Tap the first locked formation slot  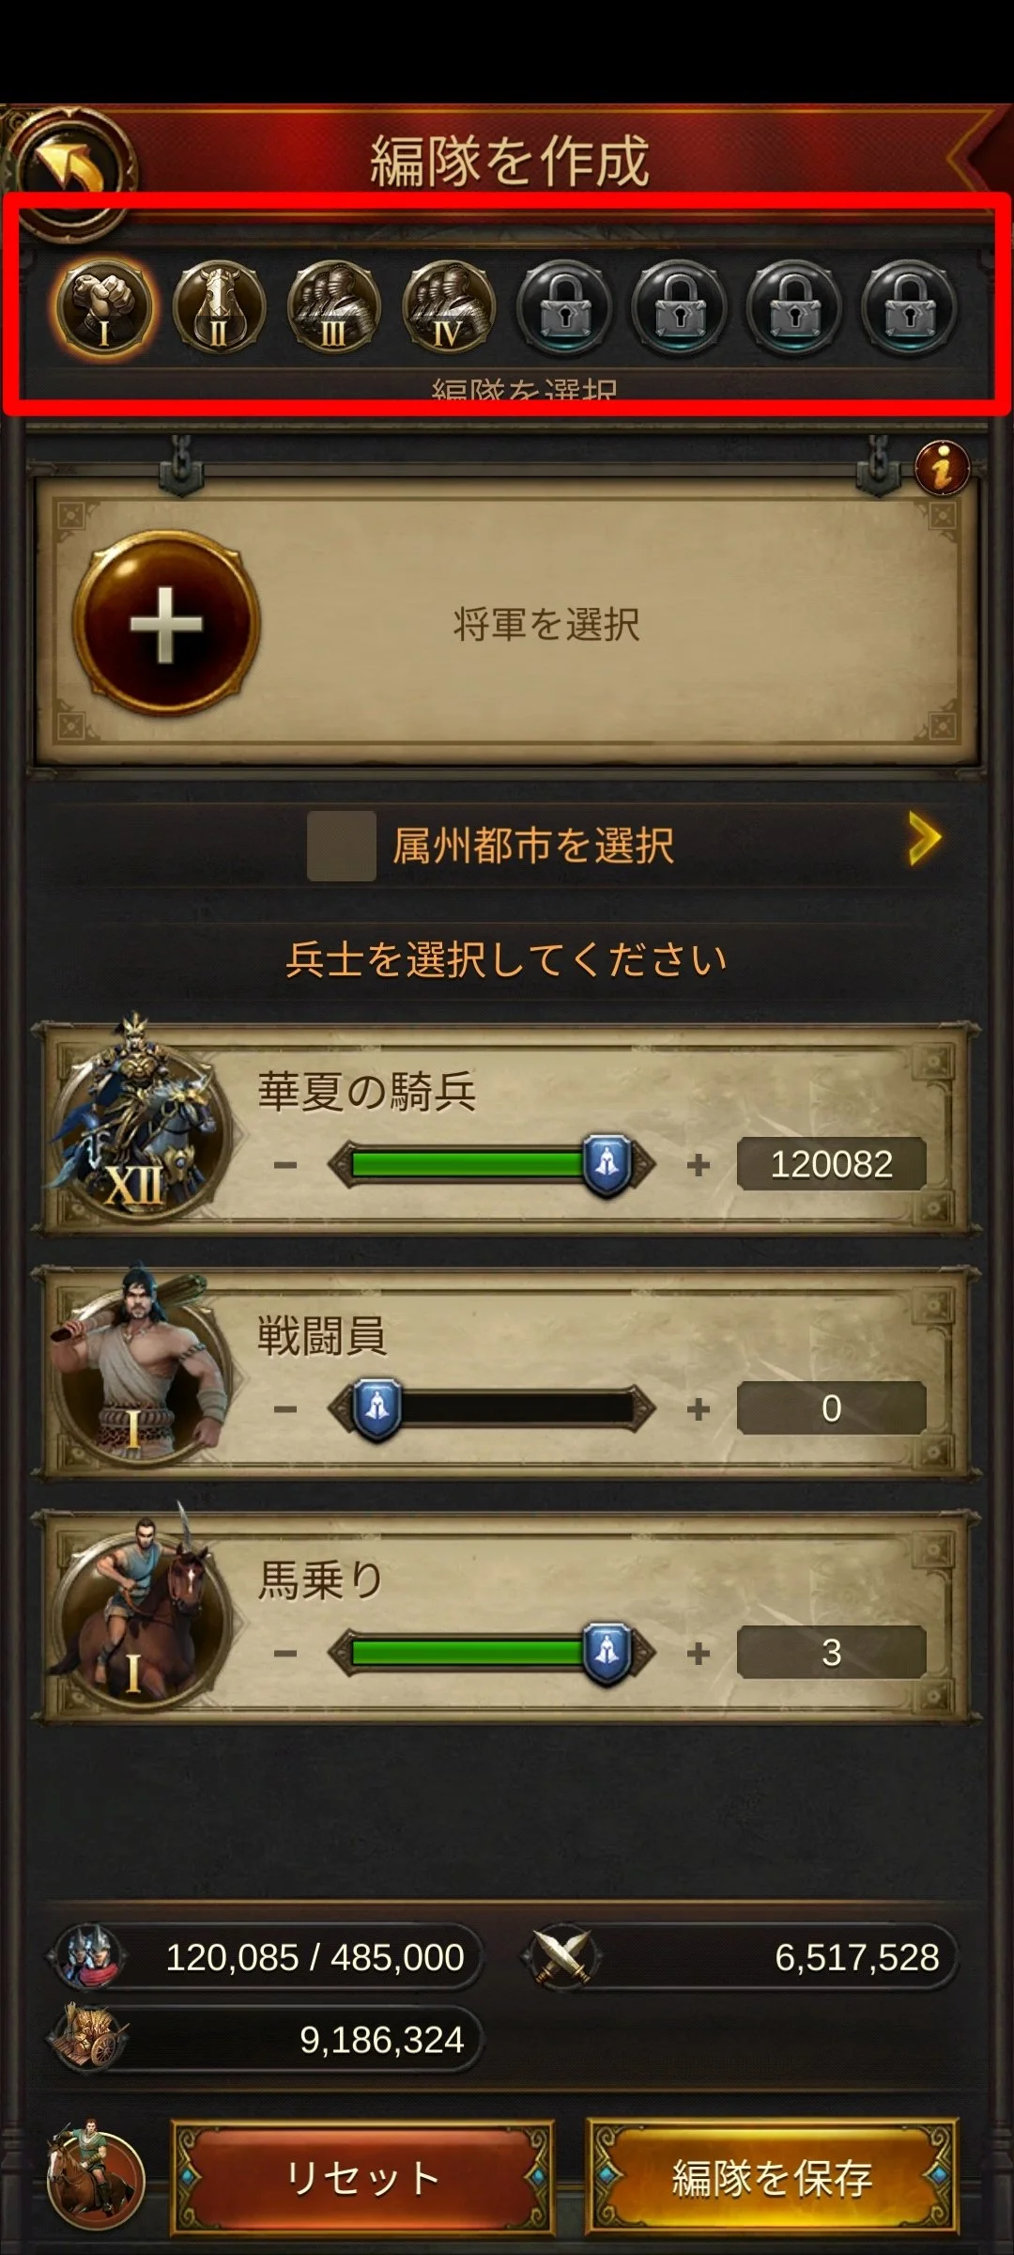(564, 306)
